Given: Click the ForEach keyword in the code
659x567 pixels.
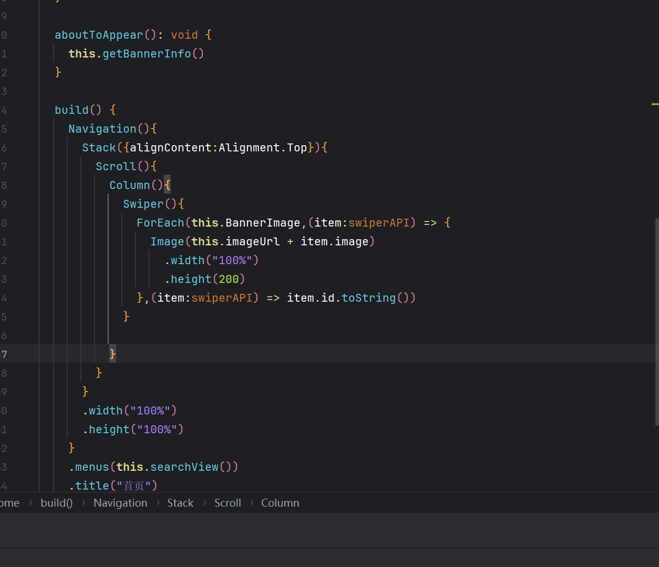Looking at the screenshot, I should pyautogui.click(x=160, y=223).
